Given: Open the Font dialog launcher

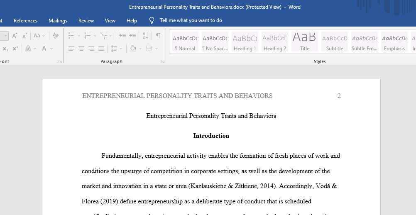Looking at the screenshot, I should click(x=60, y=61).
